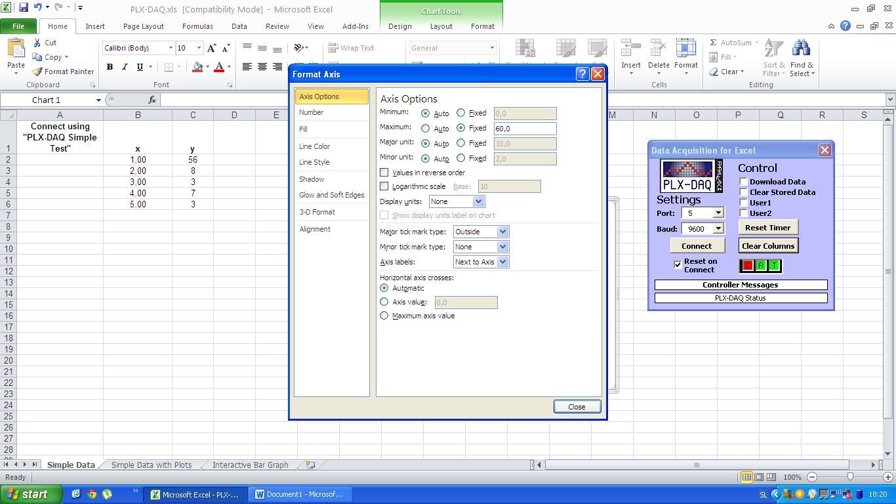Open Major tick mark type dropdown
The height and width of the screenshot is (504, 896).
tap(502, 232)
